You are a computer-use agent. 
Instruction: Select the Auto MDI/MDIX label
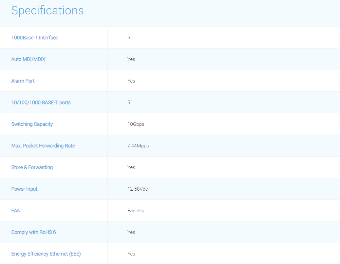coord(28,59)
